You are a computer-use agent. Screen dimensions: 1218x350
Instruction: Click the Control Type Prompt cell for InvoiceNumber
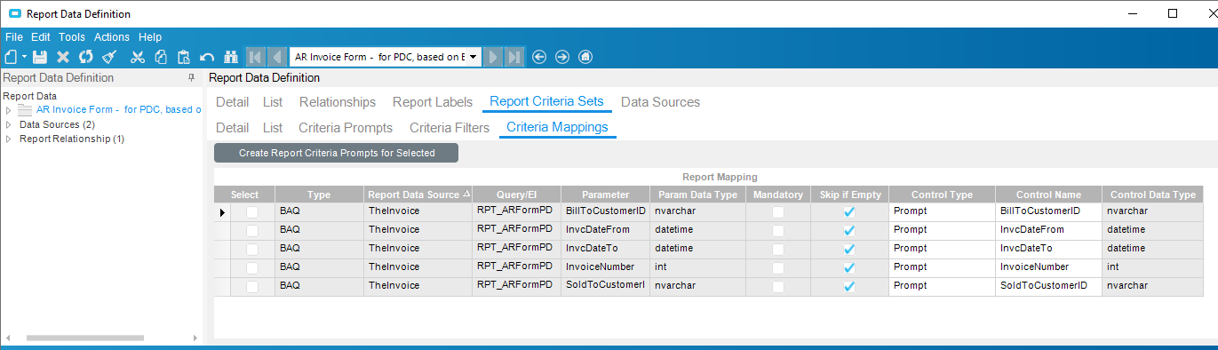coord(942,267)
